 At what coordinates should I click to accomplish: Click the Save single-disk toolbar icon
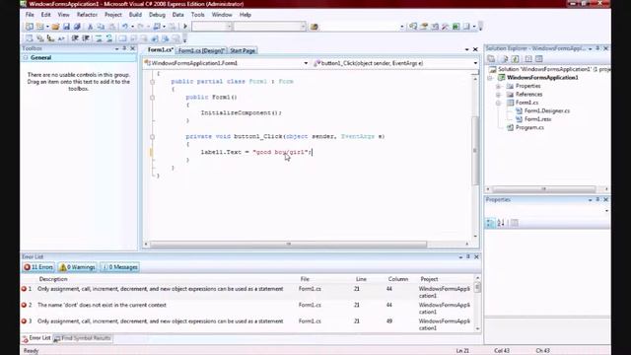pyautogui.click(x=66, y=27)
